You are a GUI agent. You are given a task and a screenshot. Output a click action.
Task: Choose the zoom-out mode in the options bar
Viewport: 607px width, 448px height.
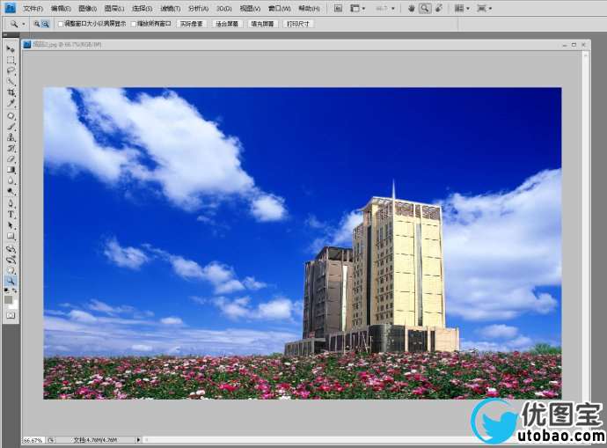(45, 24)
